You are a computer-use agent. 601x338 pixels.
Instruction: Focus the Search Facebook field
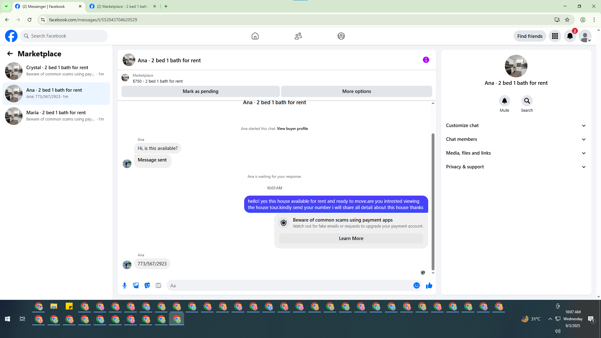pyautogui.click(x=64, y=36)
